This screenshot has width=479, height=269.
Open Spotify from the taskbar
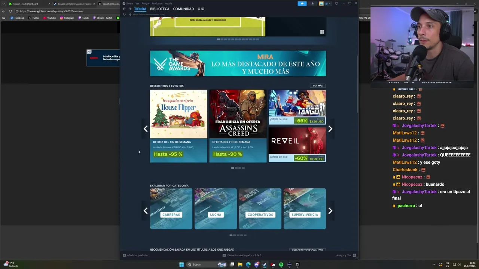click(281, 265)
